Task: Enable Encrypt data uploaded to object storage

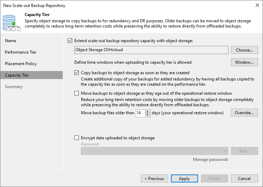Action: click(x=77, y=138)
